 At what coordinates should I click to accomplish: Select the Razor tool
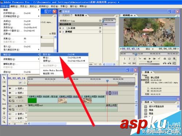point(4,99)
